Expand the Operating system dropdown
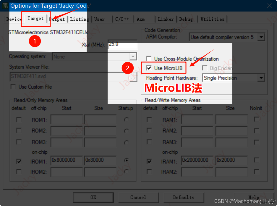The image size is (277, 206). click(132, 56)
